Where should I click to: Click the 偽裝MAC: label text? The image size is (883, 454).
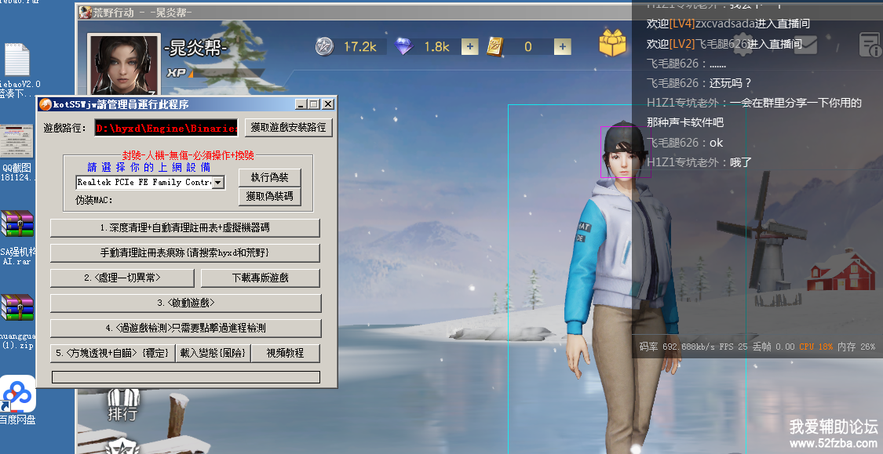(94, 200)
